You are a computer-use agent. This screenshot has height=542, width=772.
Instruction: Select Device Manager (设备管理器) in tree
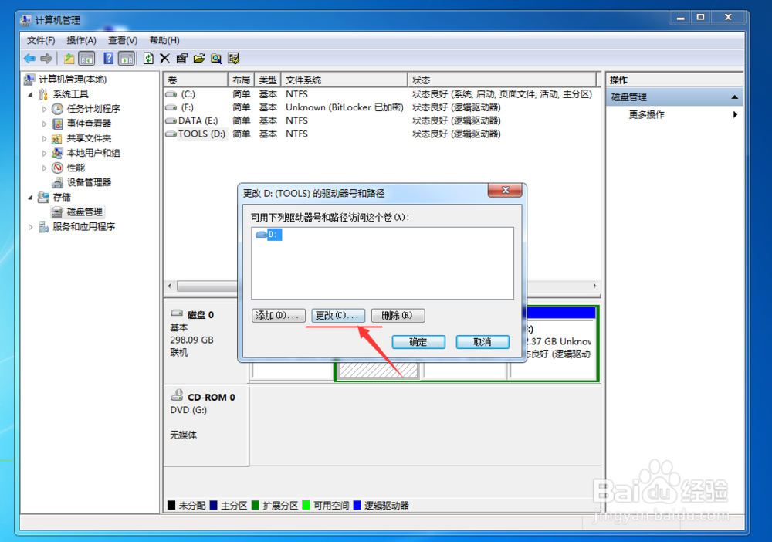tap(89, 183)
